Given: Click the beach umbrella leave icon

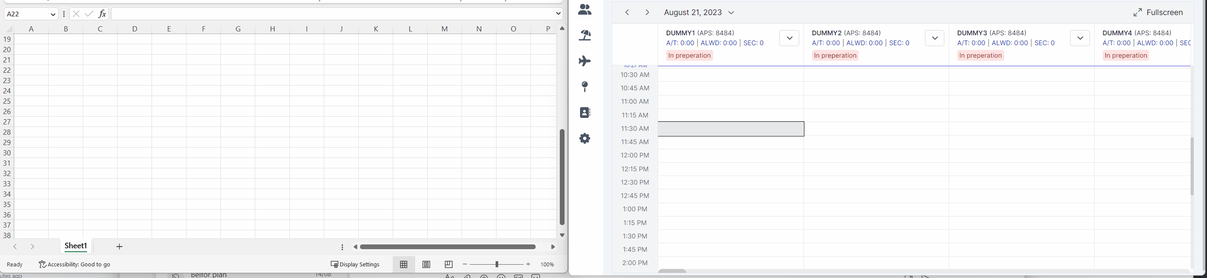Looking at the screenshot, I should pyautogui.click(x=585, y=35).
